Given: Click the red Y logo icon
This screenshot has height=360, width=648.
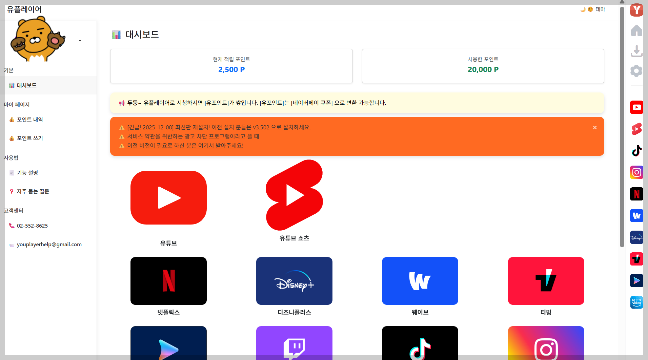Looking at the screenshot, I should point(636,10).
